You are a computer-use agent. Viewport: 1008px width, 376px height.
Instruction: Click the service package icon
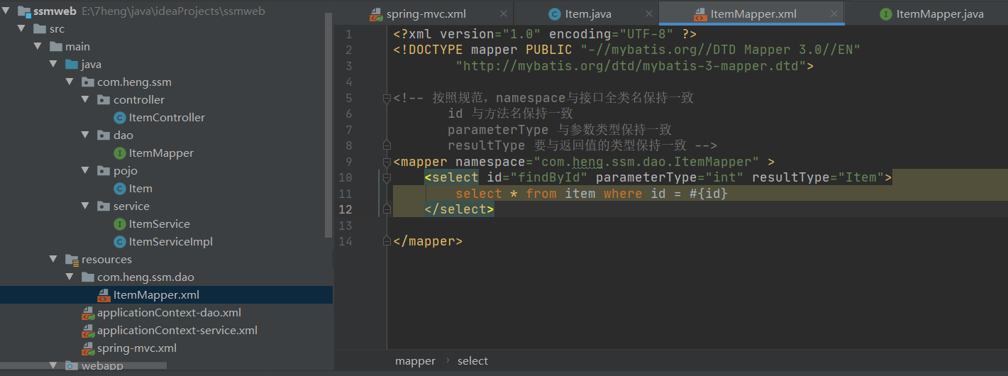104,206
